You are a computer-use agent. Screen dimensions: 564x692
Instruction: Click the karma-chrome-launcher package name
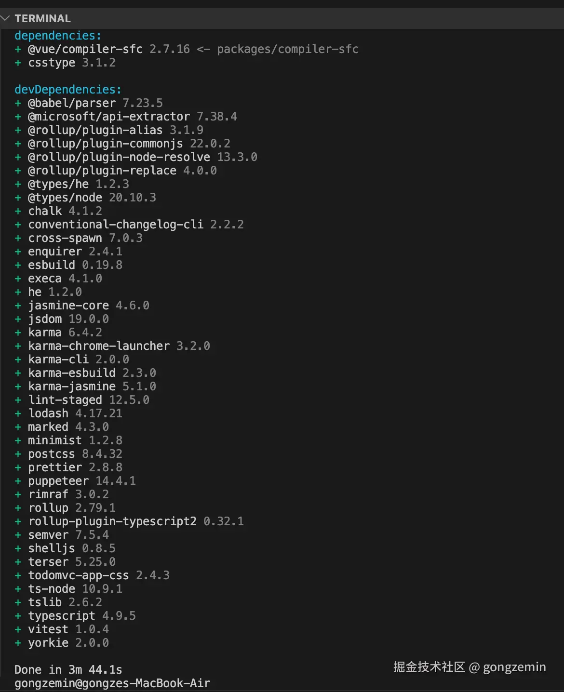point(99,346)
